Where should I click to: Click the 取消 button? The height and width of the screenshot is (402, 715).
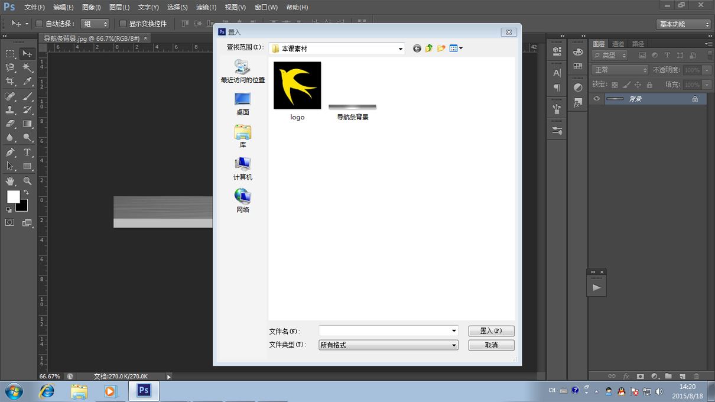click(x=491, y=345)
